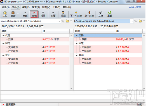Viewport: 146px width, 106px height.
Task: Expand right file path history dropdown
Action: point(132,21)
